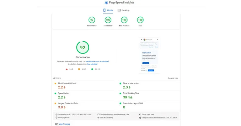Click the green dot next to Speed Index

[x=55, y=93]
